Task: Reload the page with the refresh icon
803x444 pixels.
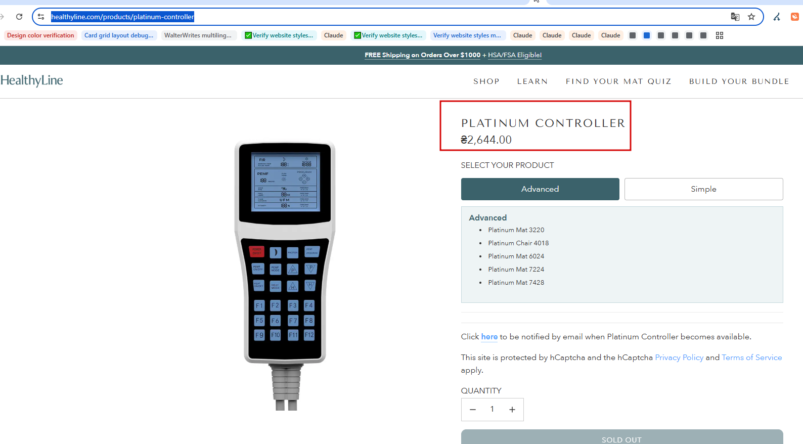Action: (x=19, y=17)
